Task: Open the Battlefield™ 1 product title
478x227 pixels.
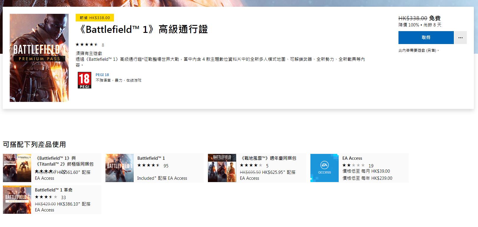Action: [151, 158]
